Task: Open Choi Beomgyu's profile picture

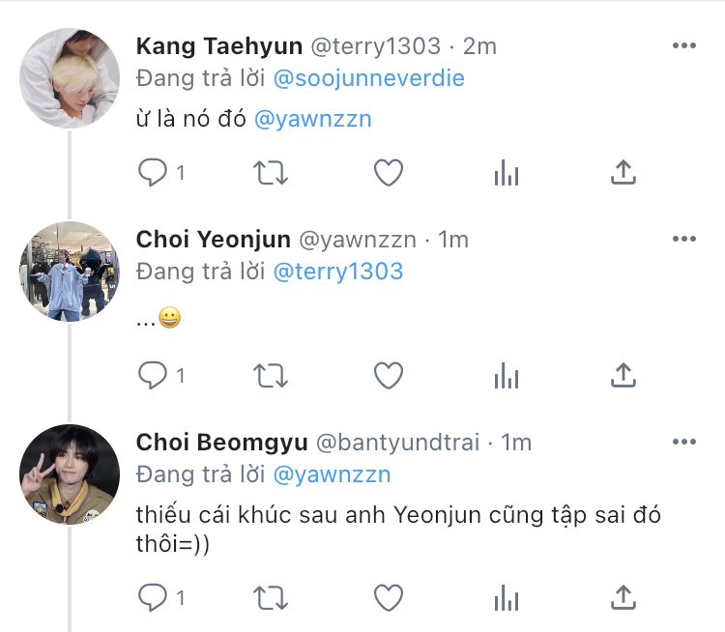Action: click(70, 474)
